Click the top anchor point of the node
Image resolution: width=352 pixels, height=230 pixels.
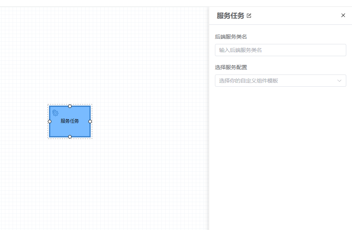(x=70, y=106)
